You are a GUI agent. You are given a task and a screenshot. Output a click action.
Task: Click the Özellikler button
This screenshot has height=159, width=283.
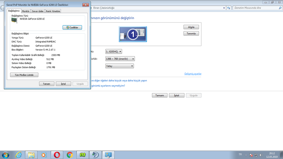pos(72,27)
